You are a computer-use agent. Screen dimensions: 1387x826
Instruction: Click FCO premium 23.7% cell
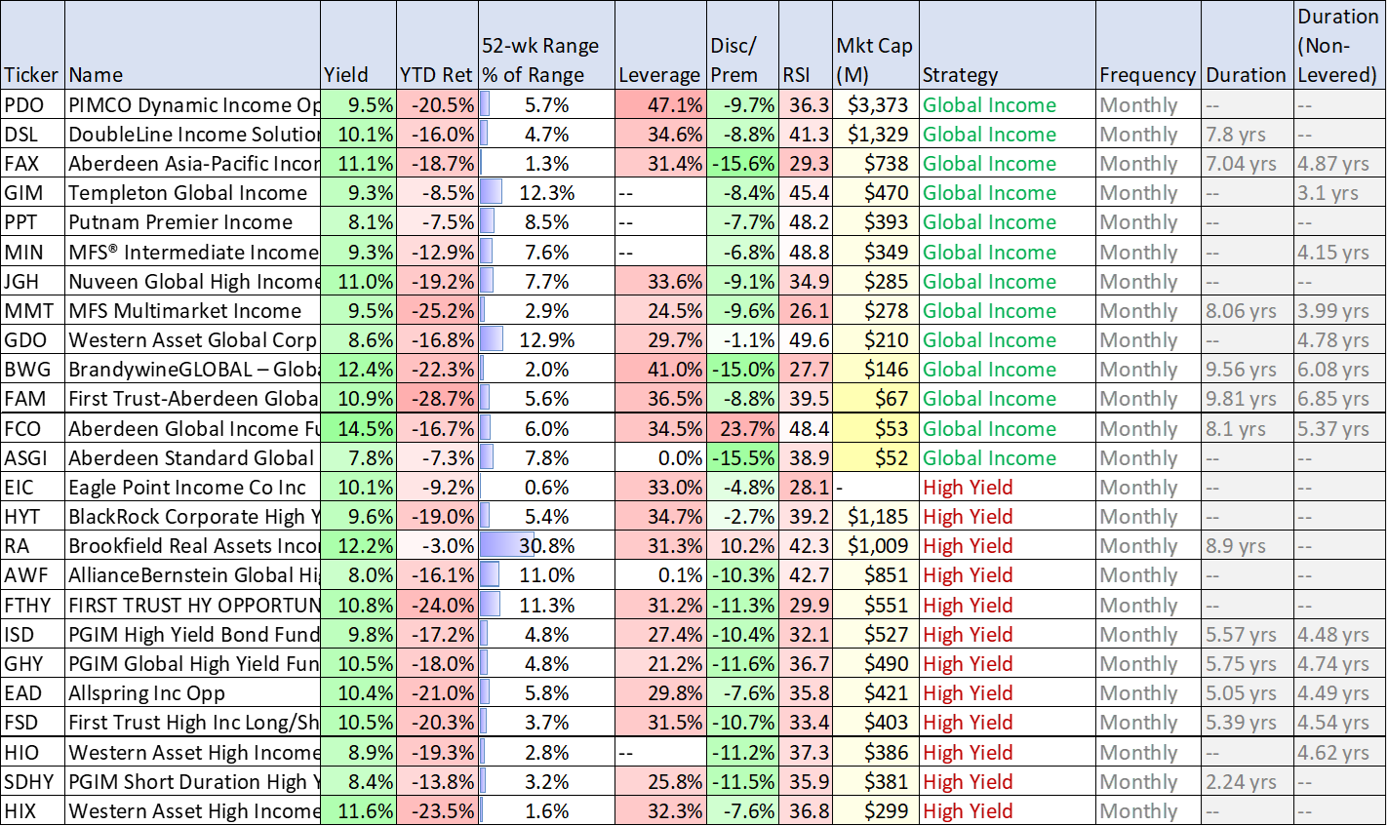click(742, 429)
